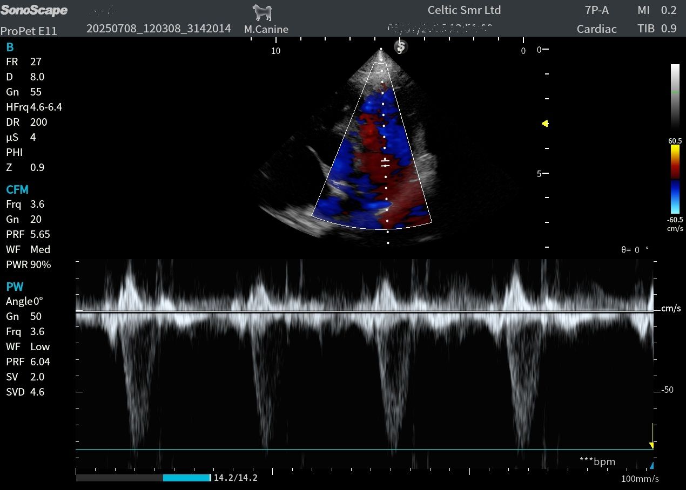Image resolution: width=686 pixels, height=490 pixels.
Task: Click the PW PRF 6.04 value
Action: (x=28, y=362)
